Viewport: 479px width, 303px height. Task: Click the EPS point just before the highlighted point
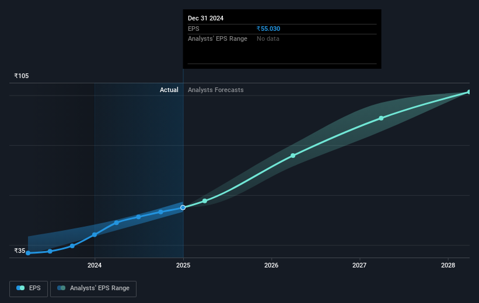(x=161, y=212)
